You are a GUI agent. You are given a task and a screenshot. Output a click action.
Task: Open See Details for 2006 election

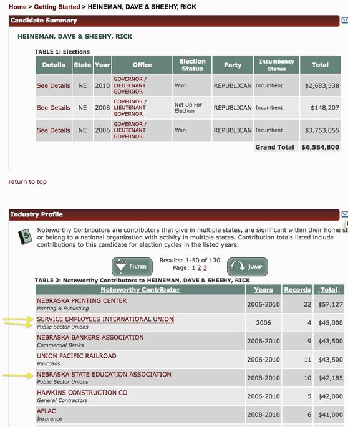tap(54, 130)
